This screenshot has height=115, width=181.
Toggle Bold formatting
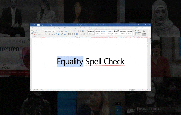click(45, 34)
